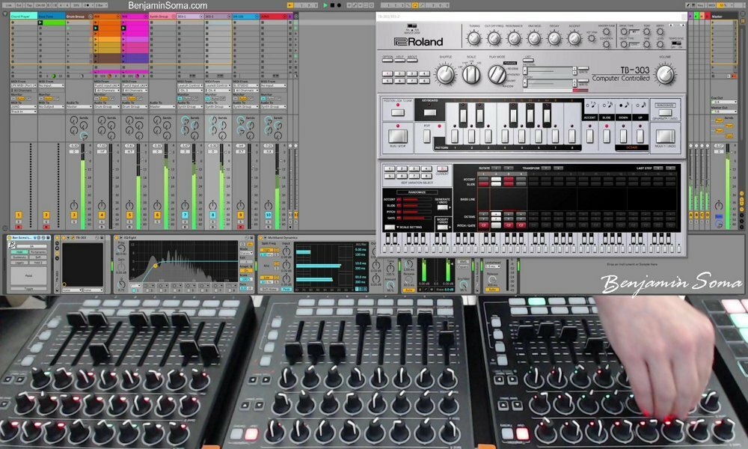The width and height of the screenshot is (748, 449).
Task: Click Ableton transport Record button
Action: click(339, 5)
